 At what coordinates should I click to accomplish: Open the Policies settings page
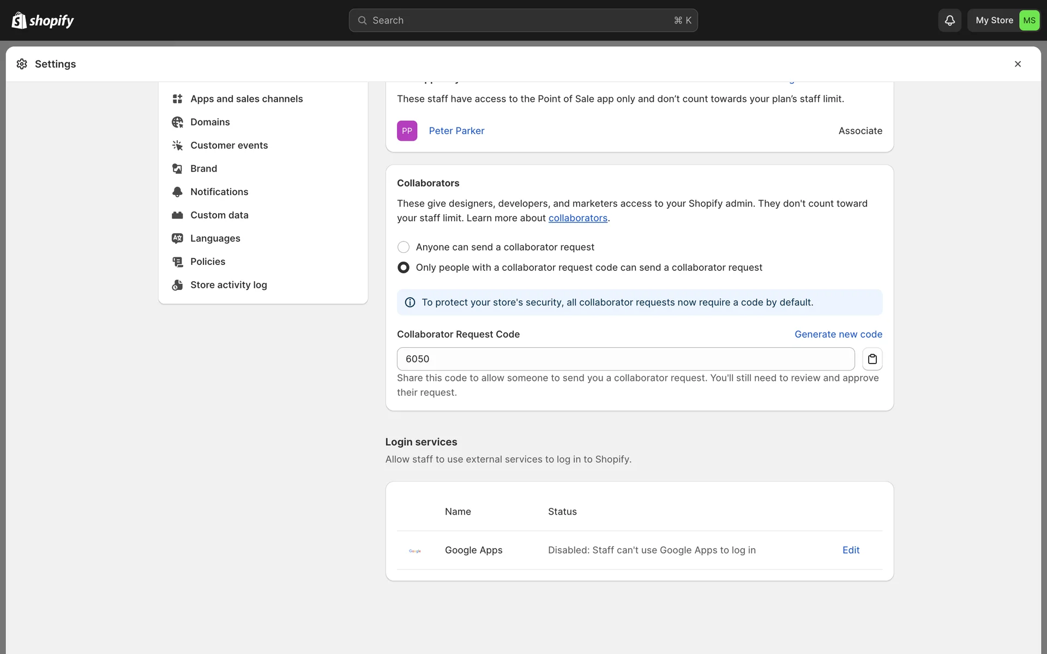pyautogui.click(x=207, y=262)
